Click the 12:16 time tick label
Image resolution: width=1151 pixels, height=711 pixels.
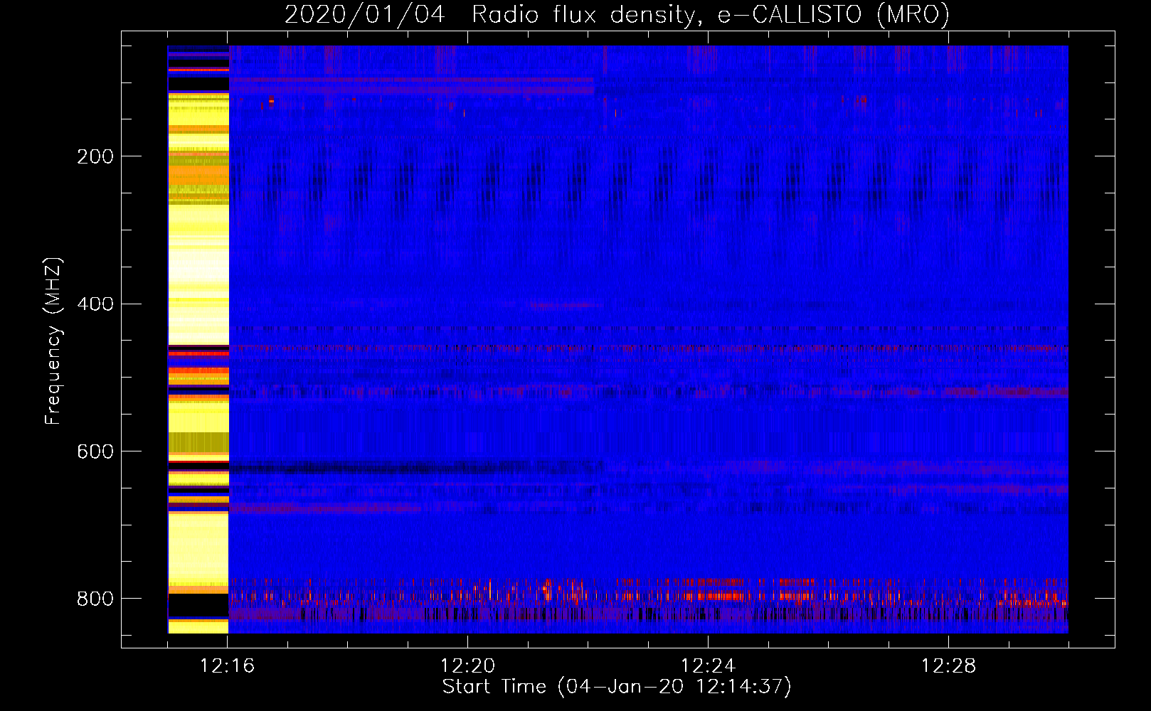(227, 666)
